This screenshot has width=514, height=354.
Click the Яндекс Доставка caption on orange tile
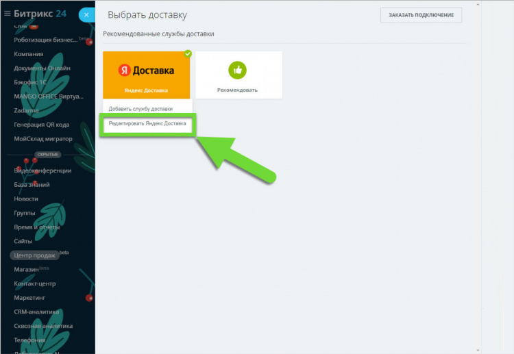[146, 90]
